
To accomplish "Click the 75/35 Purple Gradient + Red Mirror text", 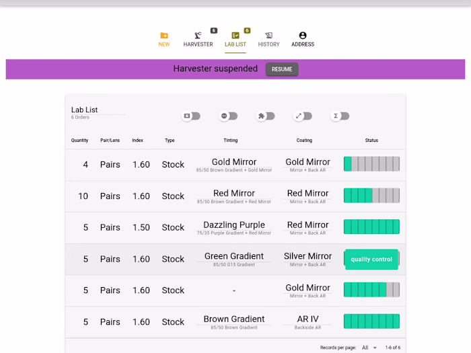I will pos(234,233).
